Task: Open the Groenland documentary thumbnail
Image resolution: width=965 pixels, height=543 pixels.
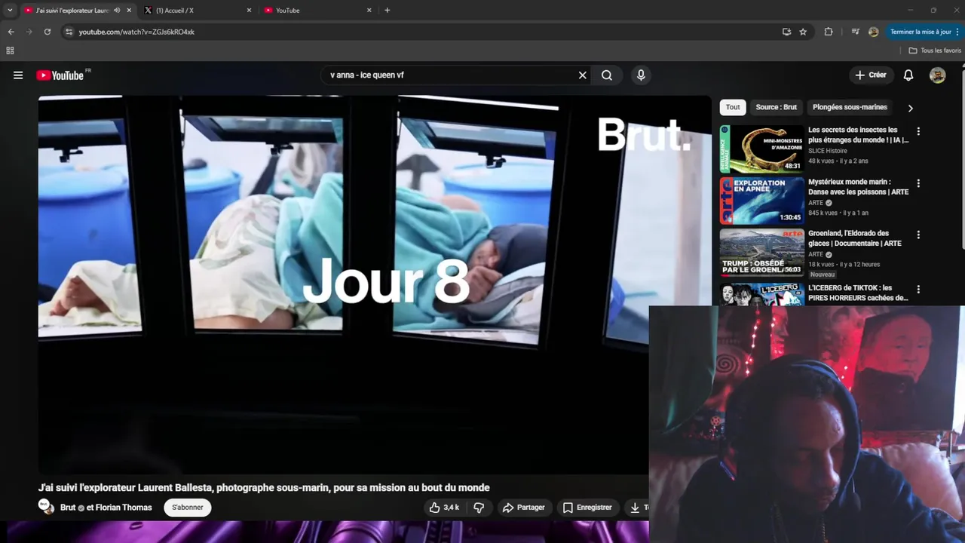Action: 761,253
